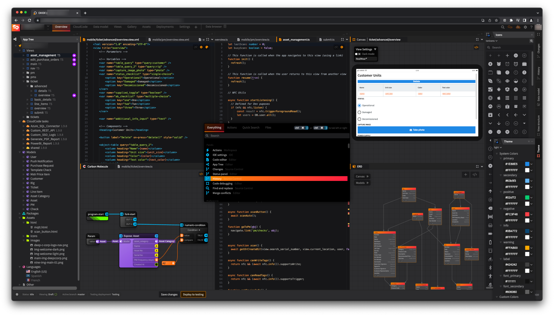Click status bar settings gear icon
The width and height of the screenshot is (554, 316).
pos(17,294)
